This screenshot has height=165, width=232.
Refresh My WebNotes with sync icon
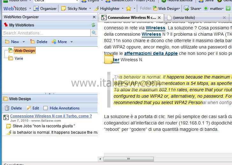(x=94, y=25)
